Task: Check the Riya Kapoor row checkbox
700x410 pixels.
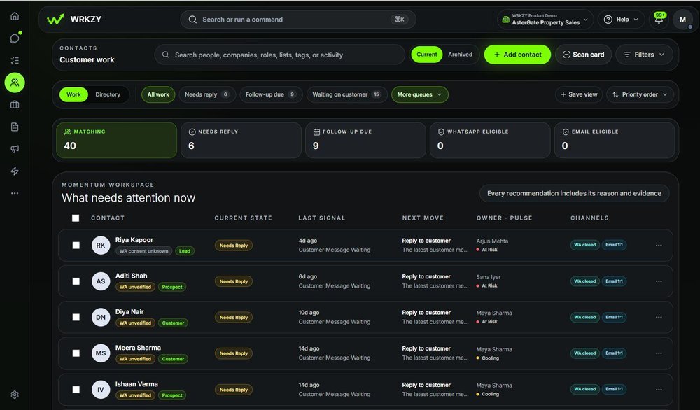Action: click(x=76, y=246)
